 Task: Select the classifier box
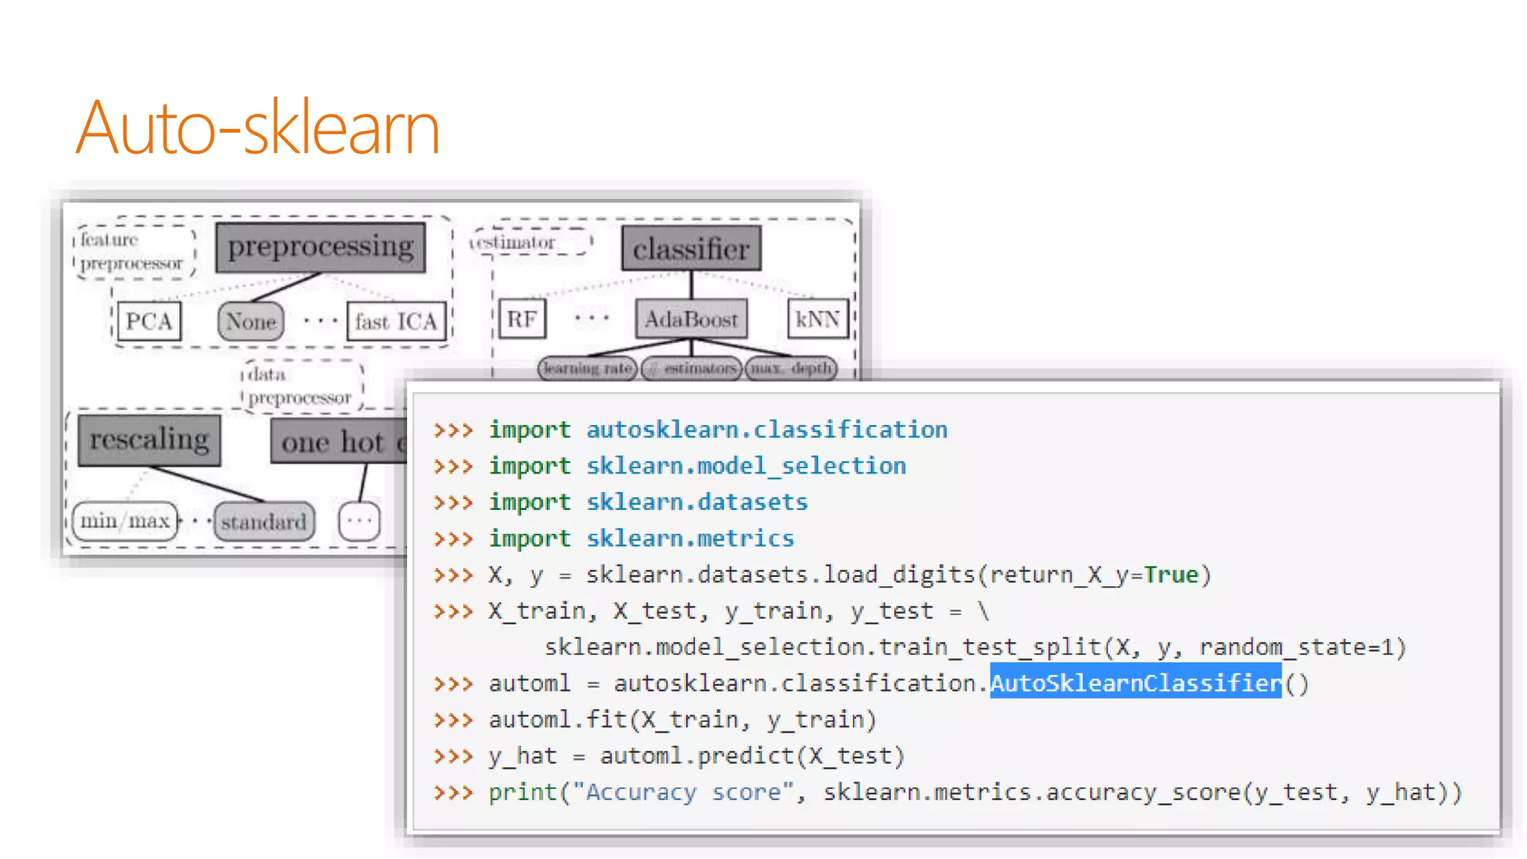691,248
